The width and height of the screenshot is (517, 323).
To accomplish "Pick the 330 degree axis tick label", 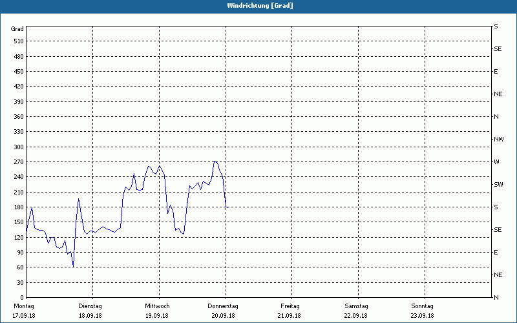I will (19, 132).
